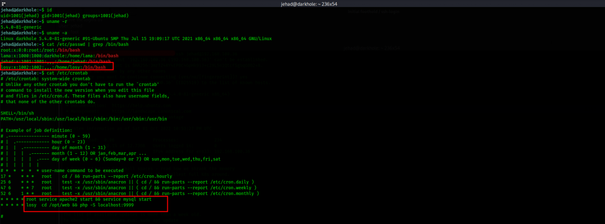This screenshot has height=224, width=605.
Task: Select the "/etc/cron.weekly" cron entry line
Action: pyautogui.click(x=128, y=187)
